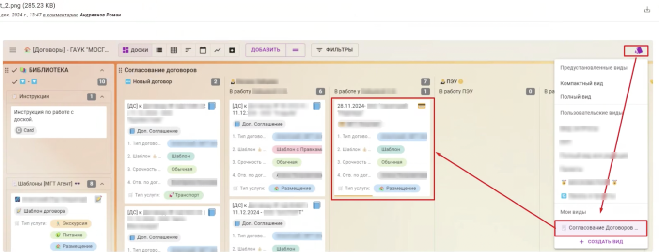
Task: Toggle the checkmark under БИБЛИОТЕКА title
Action: pos(15,82)
